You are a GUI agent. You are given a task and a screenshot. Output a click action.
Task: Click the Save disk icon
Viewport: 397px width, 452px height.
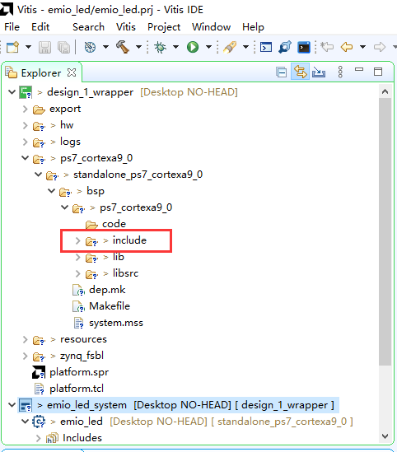point(44,47)
